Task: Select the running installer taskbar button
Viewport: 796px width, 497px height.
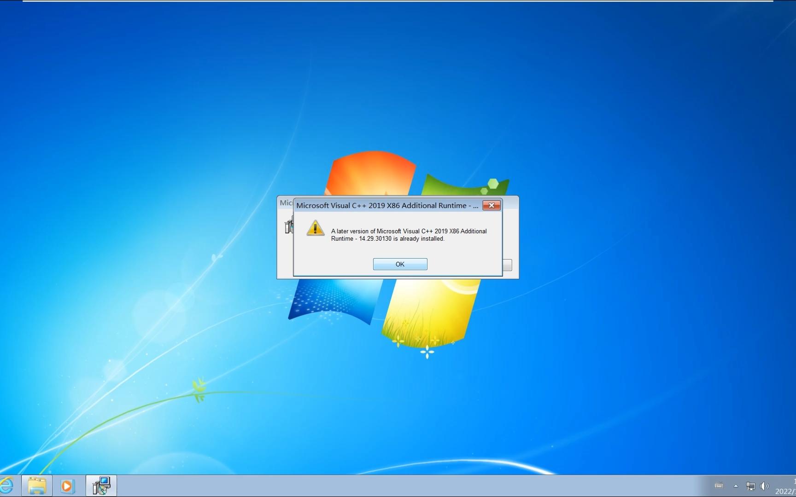Action: [101, 486]
